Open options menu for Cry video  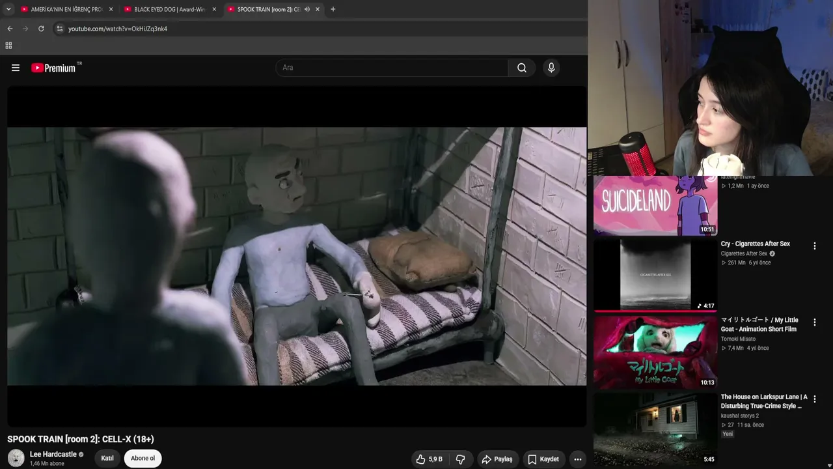814,246
